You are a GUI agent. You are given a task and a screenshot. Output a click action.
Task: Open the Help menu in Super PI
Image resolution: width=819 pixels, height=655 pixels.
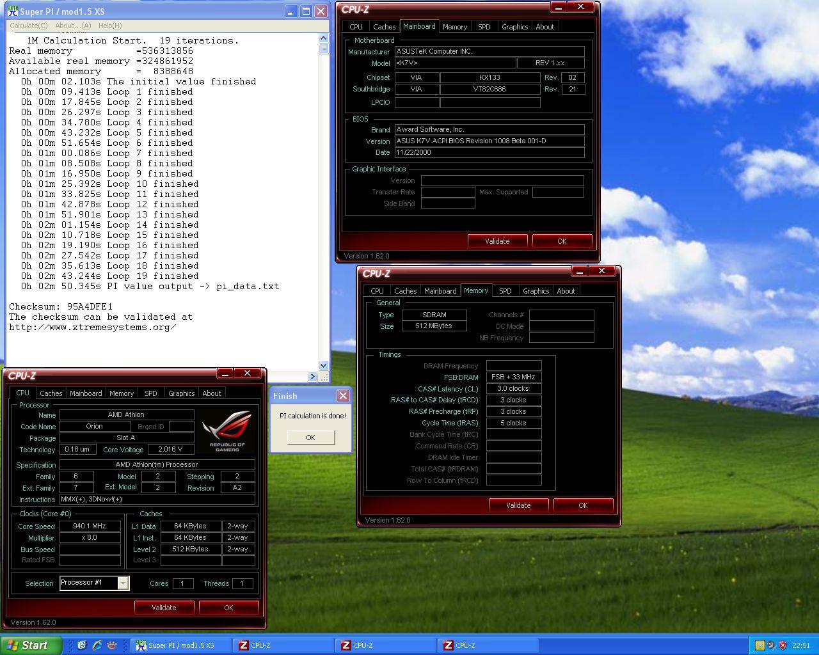pos(110,26)
